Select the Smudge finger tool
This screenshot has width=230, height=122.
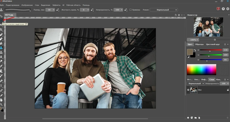pyautogui.click(x=1, y=71)
